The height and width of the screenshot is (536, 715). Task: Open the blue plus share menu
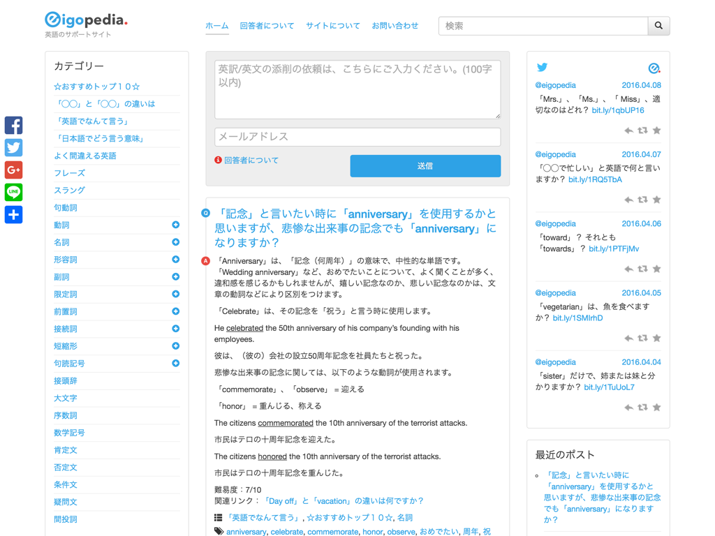pos(14,215)
